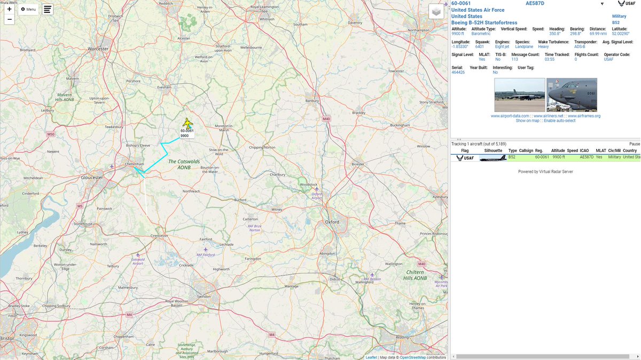Select the yellow B-52 aircraft marker

coord(187,123)
